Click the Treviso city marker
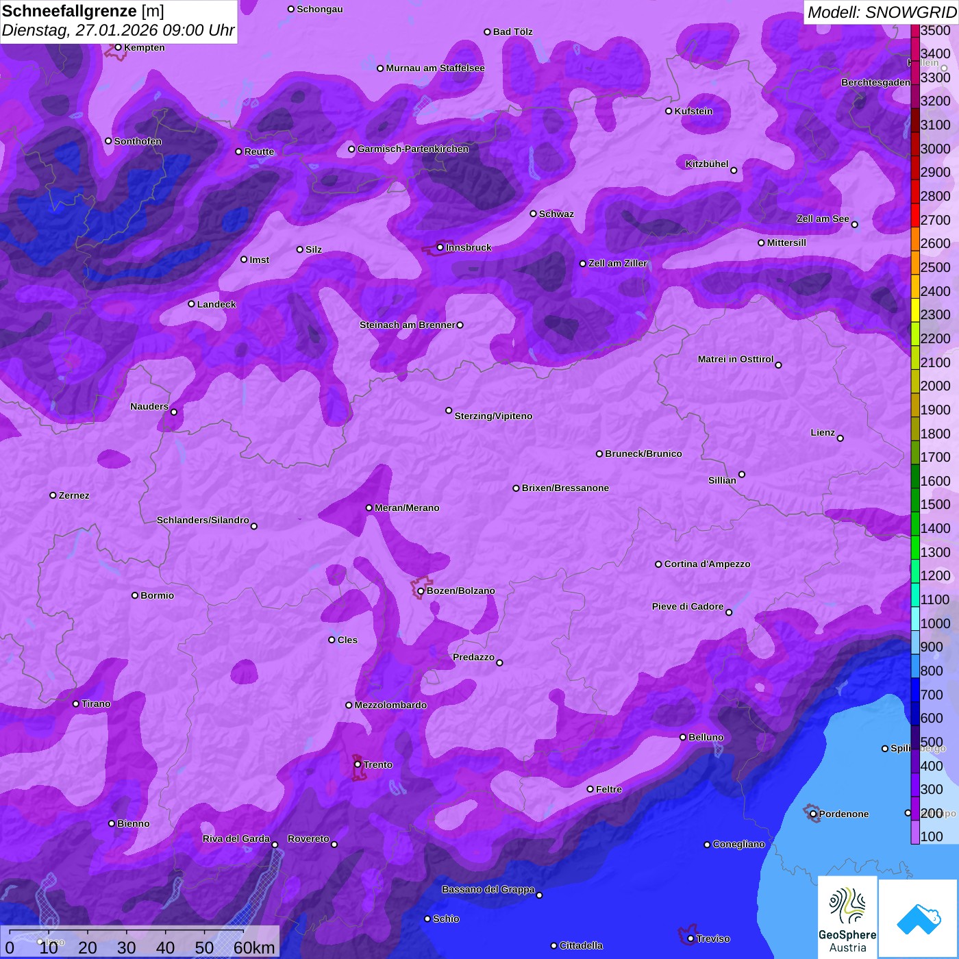This screenshot has height=959, width=959. (x=690, y=938)
